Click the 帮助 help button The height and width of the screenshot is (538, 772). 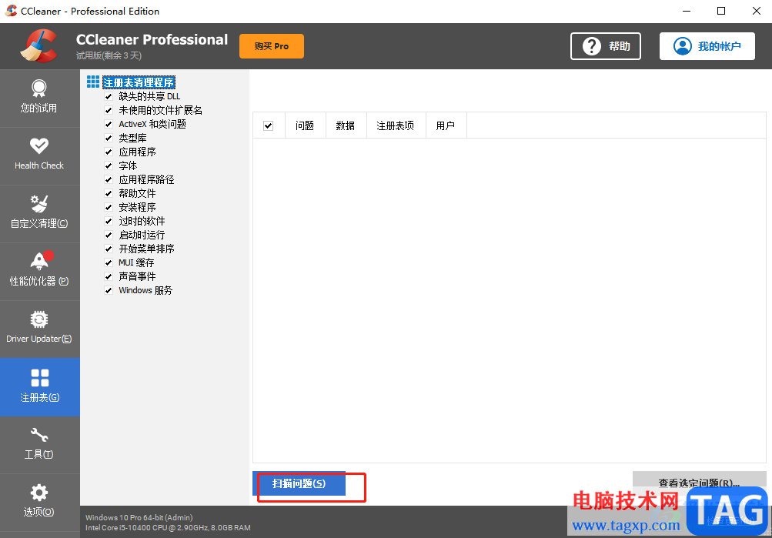[x=606, y=46]
